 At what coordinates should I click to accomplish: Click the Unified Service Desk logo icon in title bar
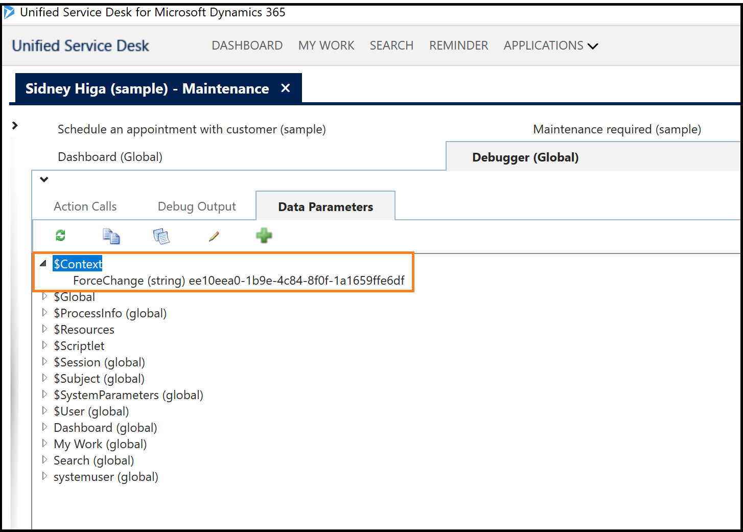click(9, 12)
